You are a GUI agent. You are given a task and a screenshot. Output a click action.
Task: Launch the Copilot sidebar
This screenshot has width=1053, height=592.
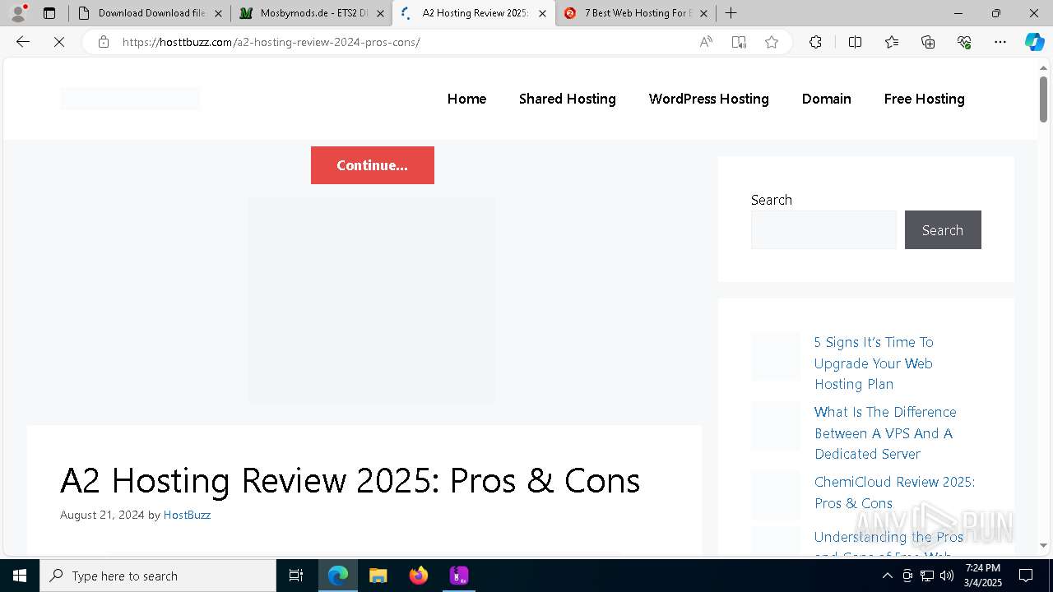click(1034, 42)
